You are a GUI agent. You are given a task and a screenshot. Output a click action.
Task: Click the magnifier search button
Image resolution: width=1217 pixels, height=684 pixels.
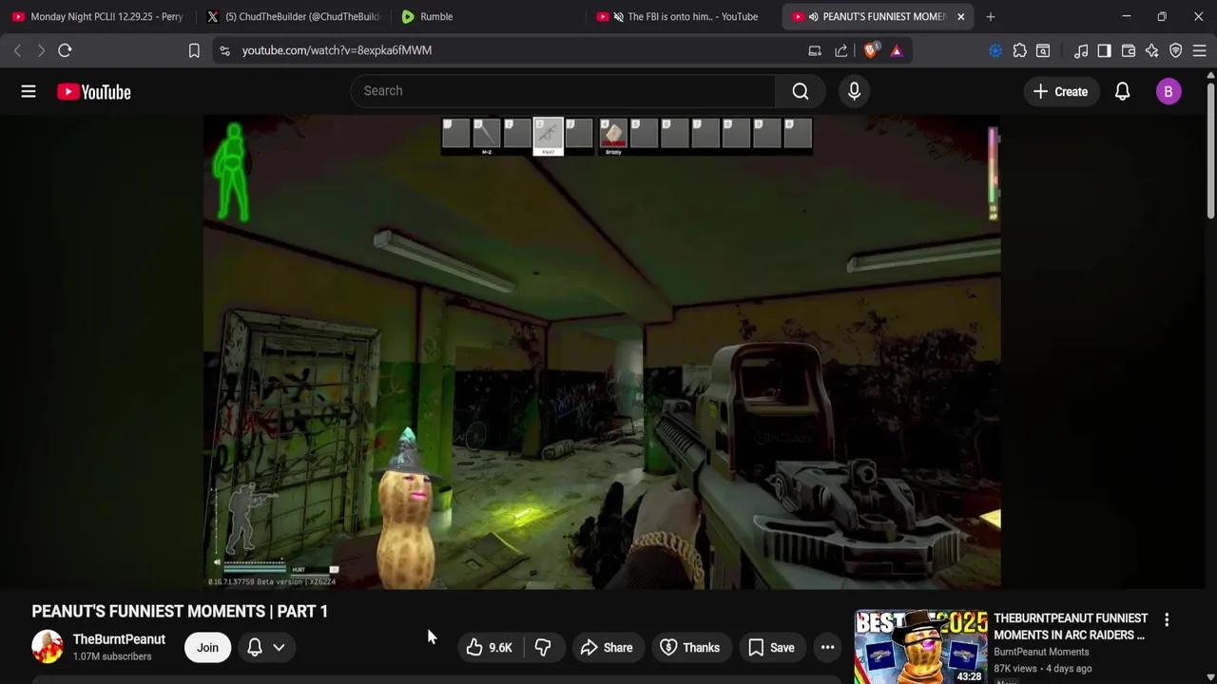click(801, 91)
